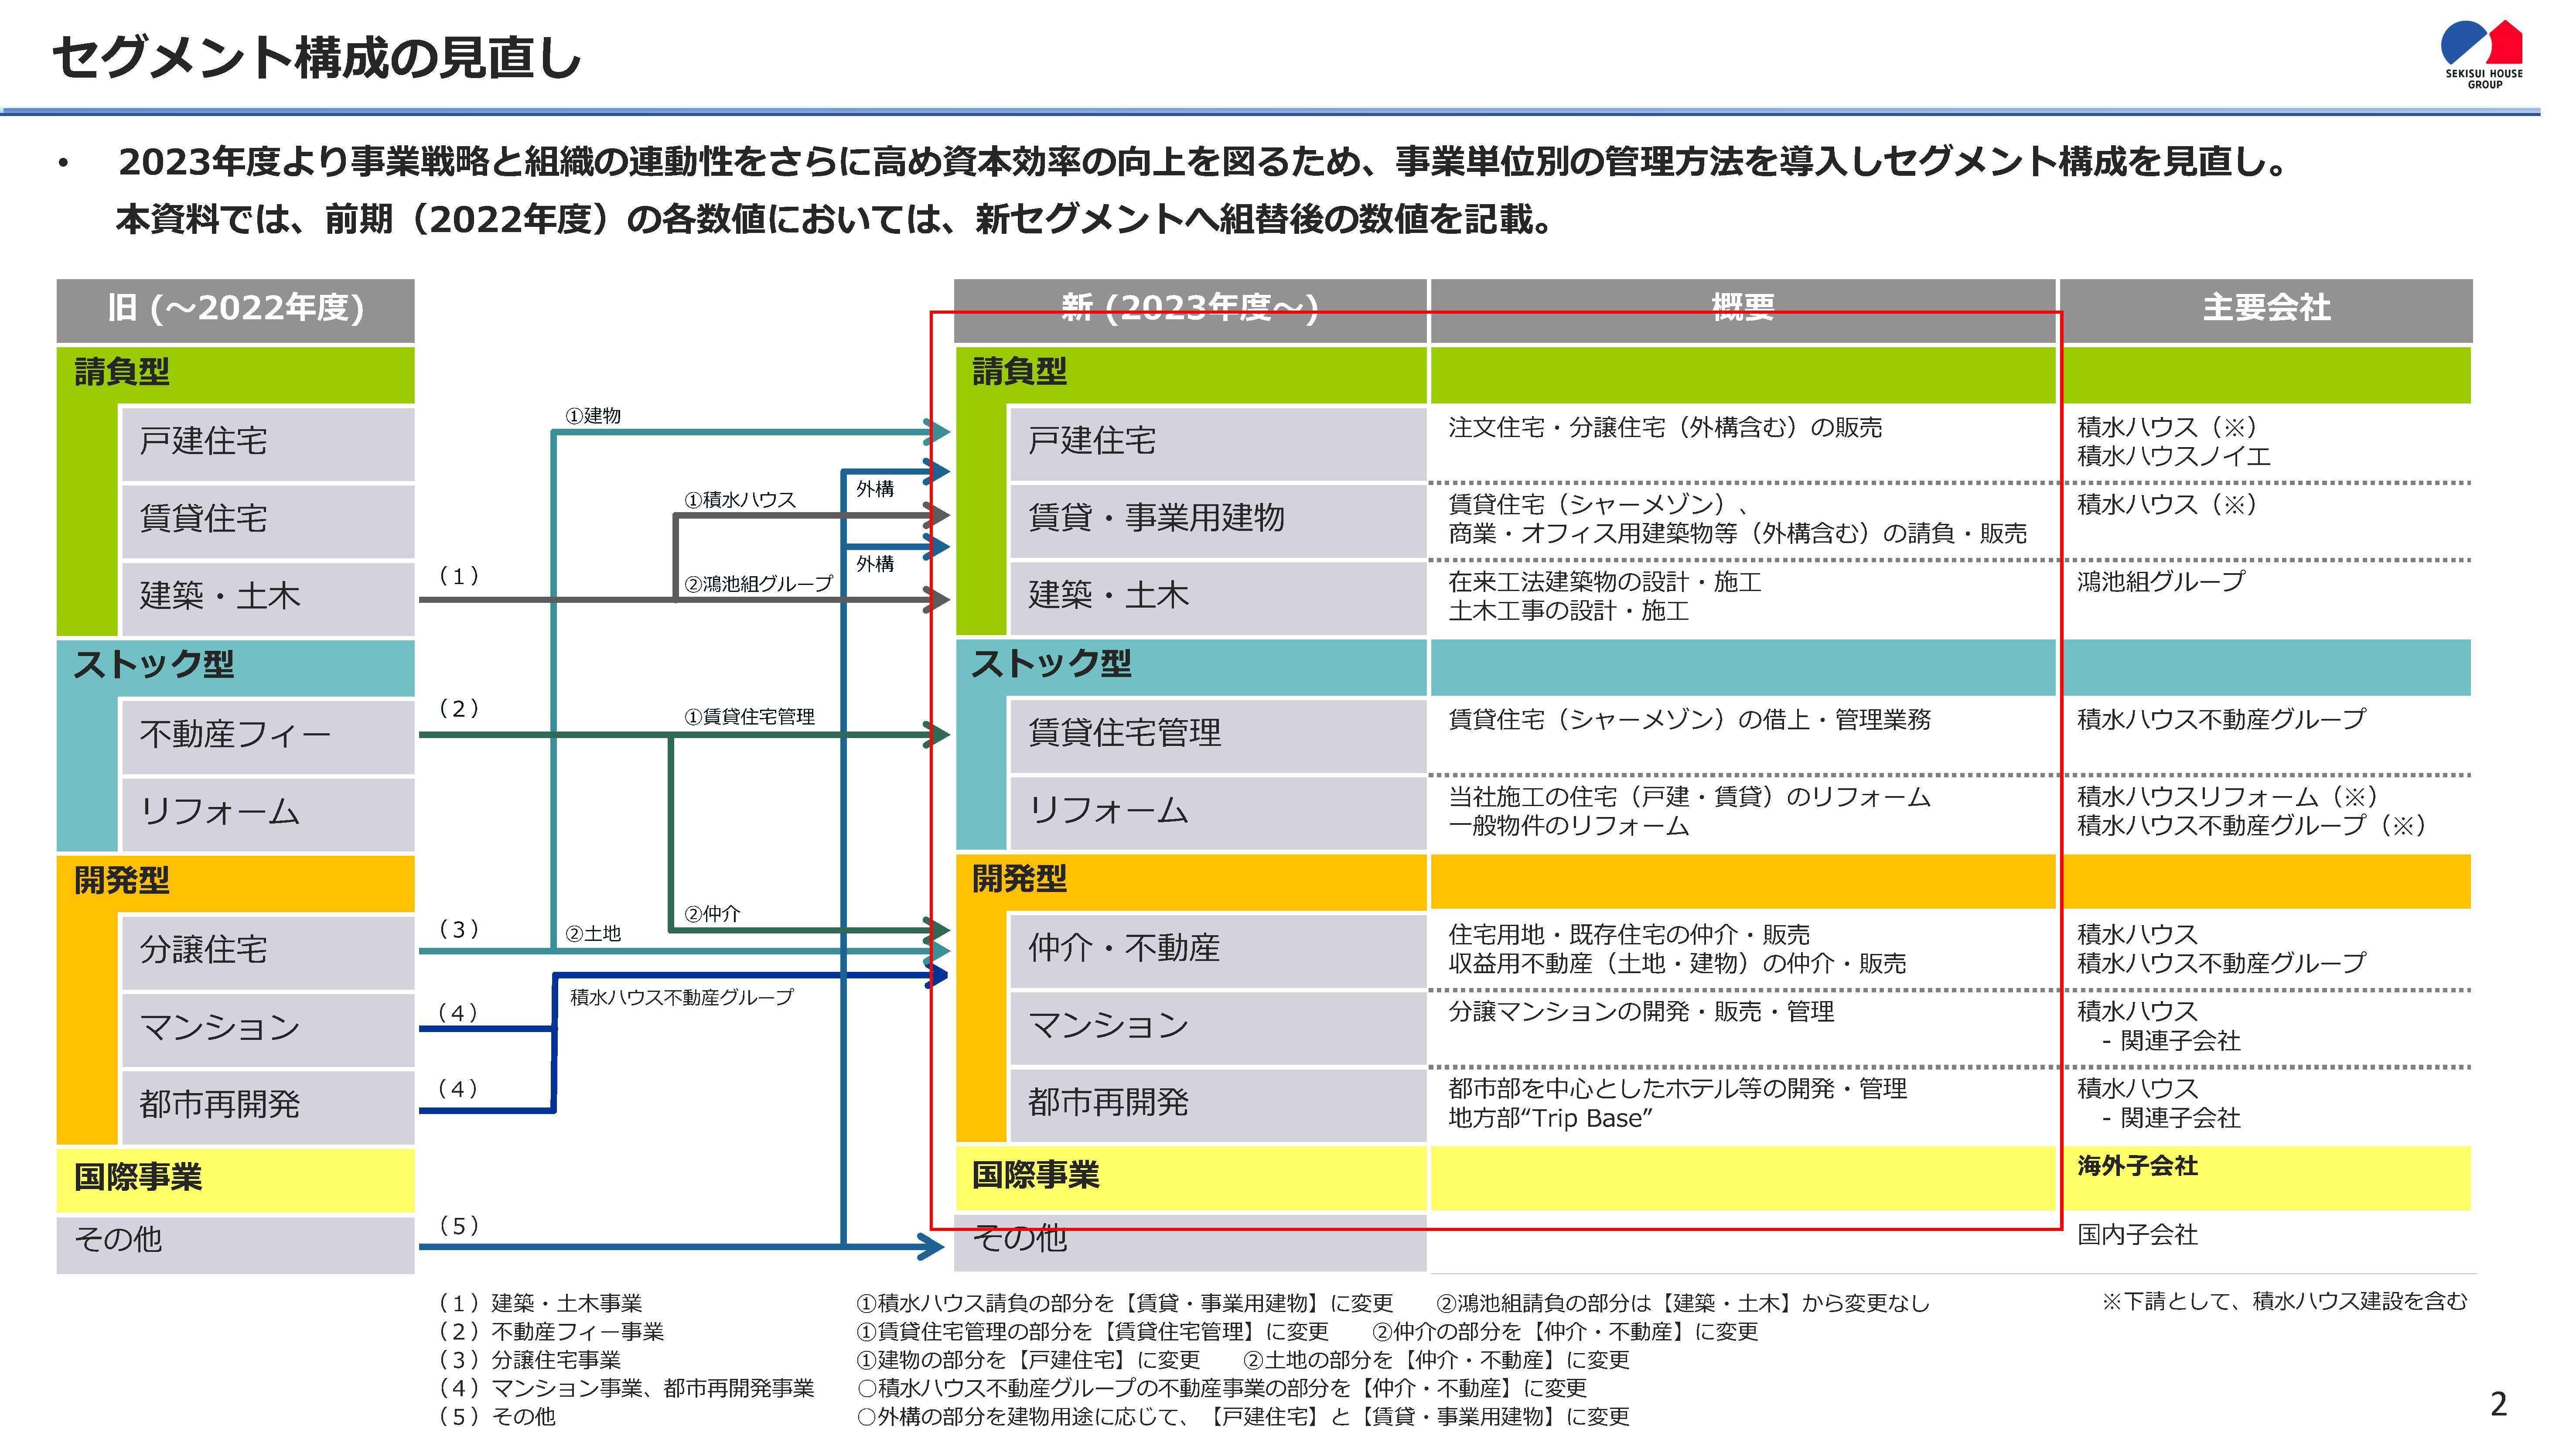
Task: Select footnote ○外構の部分を建物用途に応じて
Action: pyautogui.click(x=1243, y=1417)
